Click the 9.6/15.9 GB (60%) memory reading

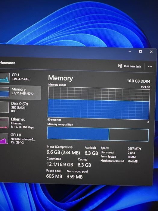[x=23, y=93]
